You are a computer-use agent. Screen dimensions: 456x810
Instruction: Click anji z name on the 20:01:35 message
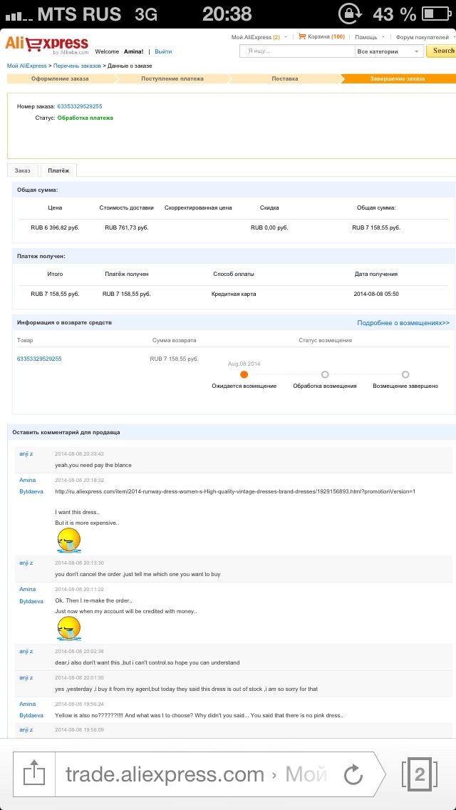[x=26, y=677]
